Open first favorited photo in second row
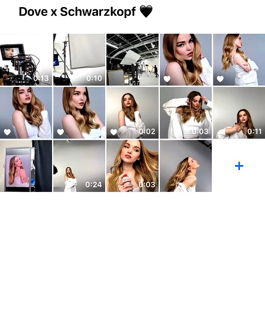The width and height of the screenshot is (265, 331). point(26,113)
